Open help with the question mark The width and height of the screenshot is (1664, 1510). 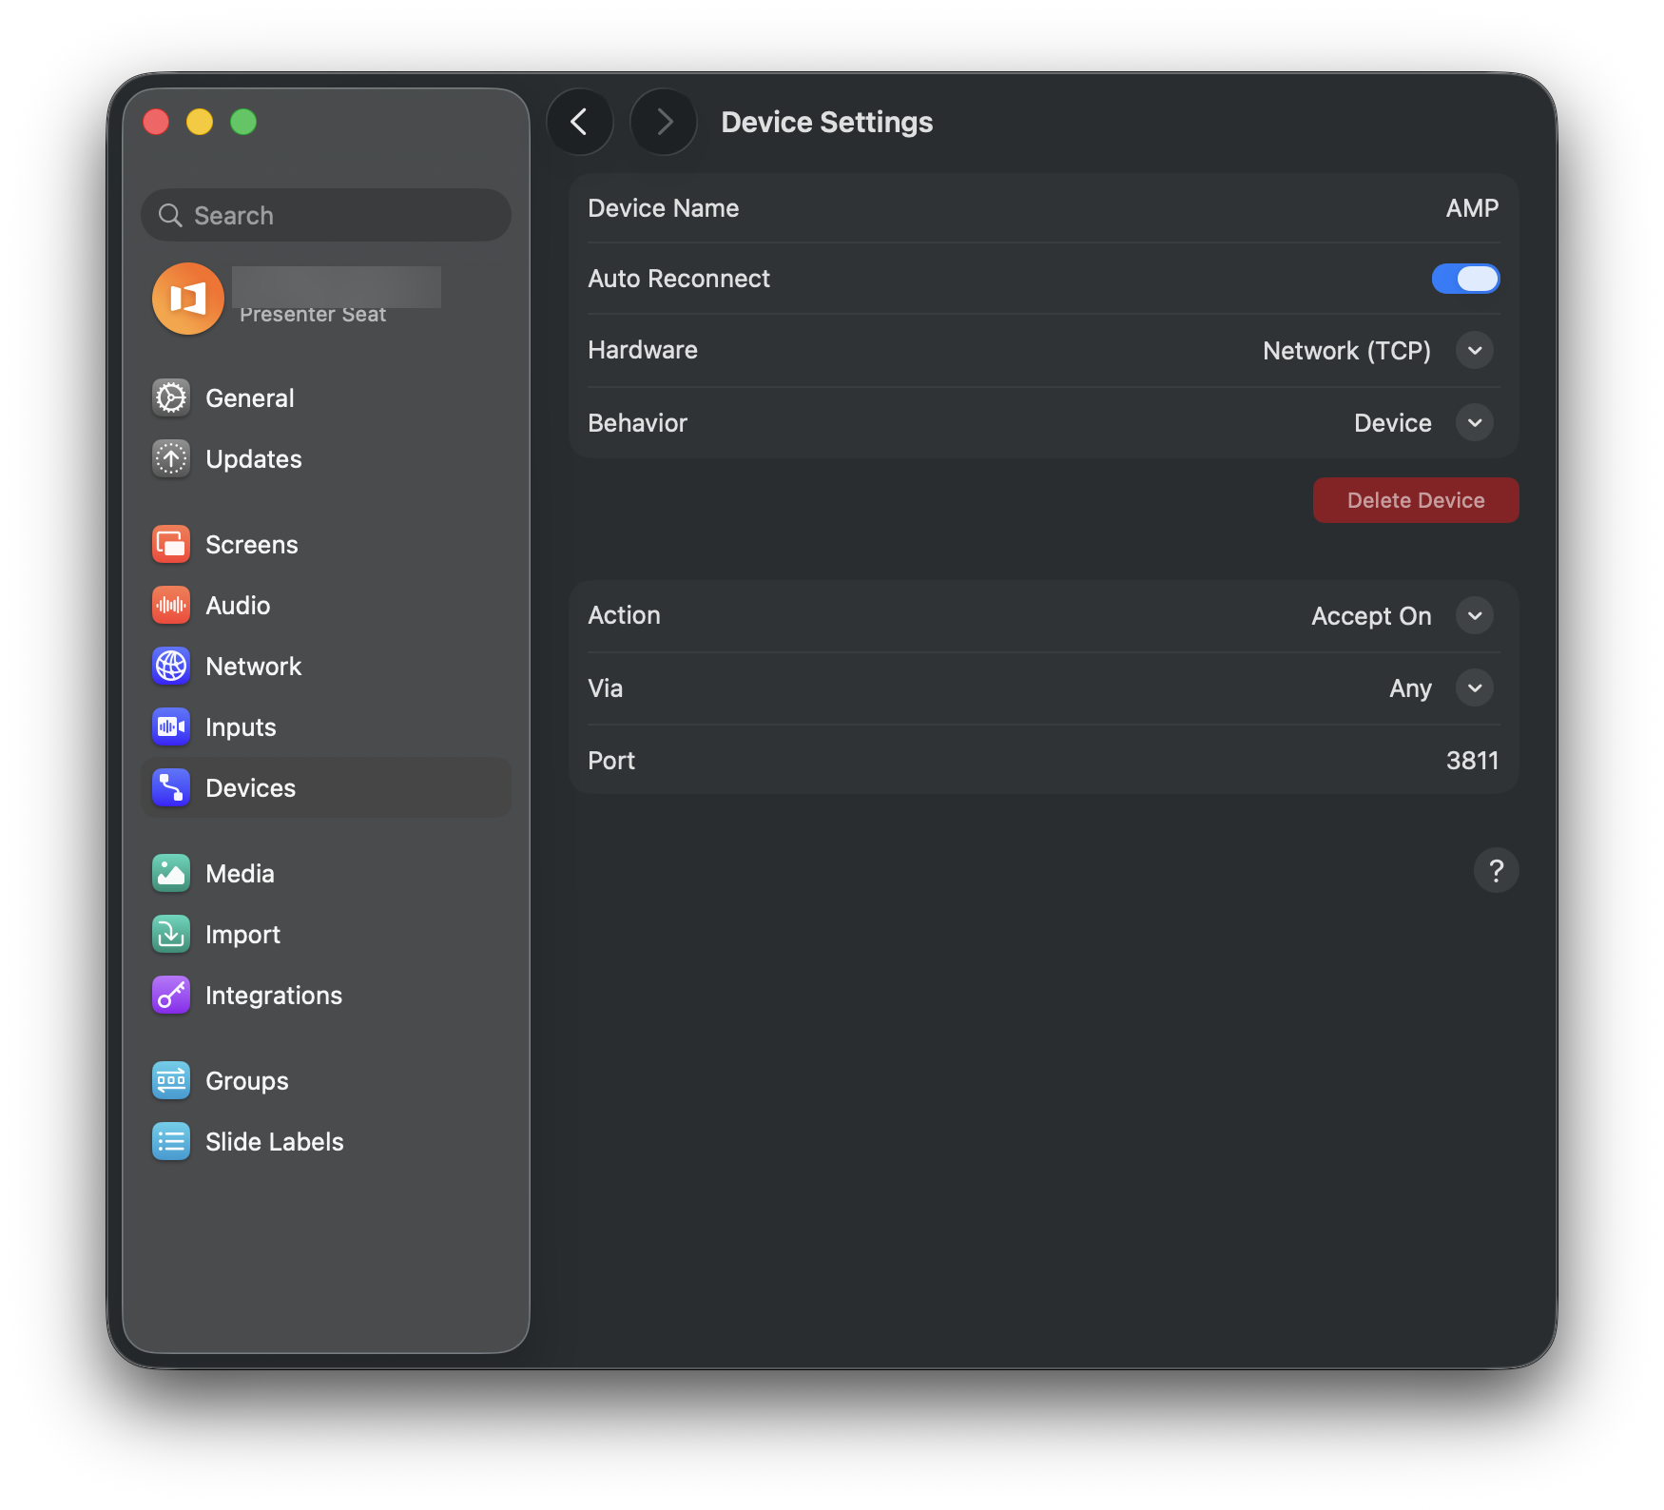[x=1496, y=870]
